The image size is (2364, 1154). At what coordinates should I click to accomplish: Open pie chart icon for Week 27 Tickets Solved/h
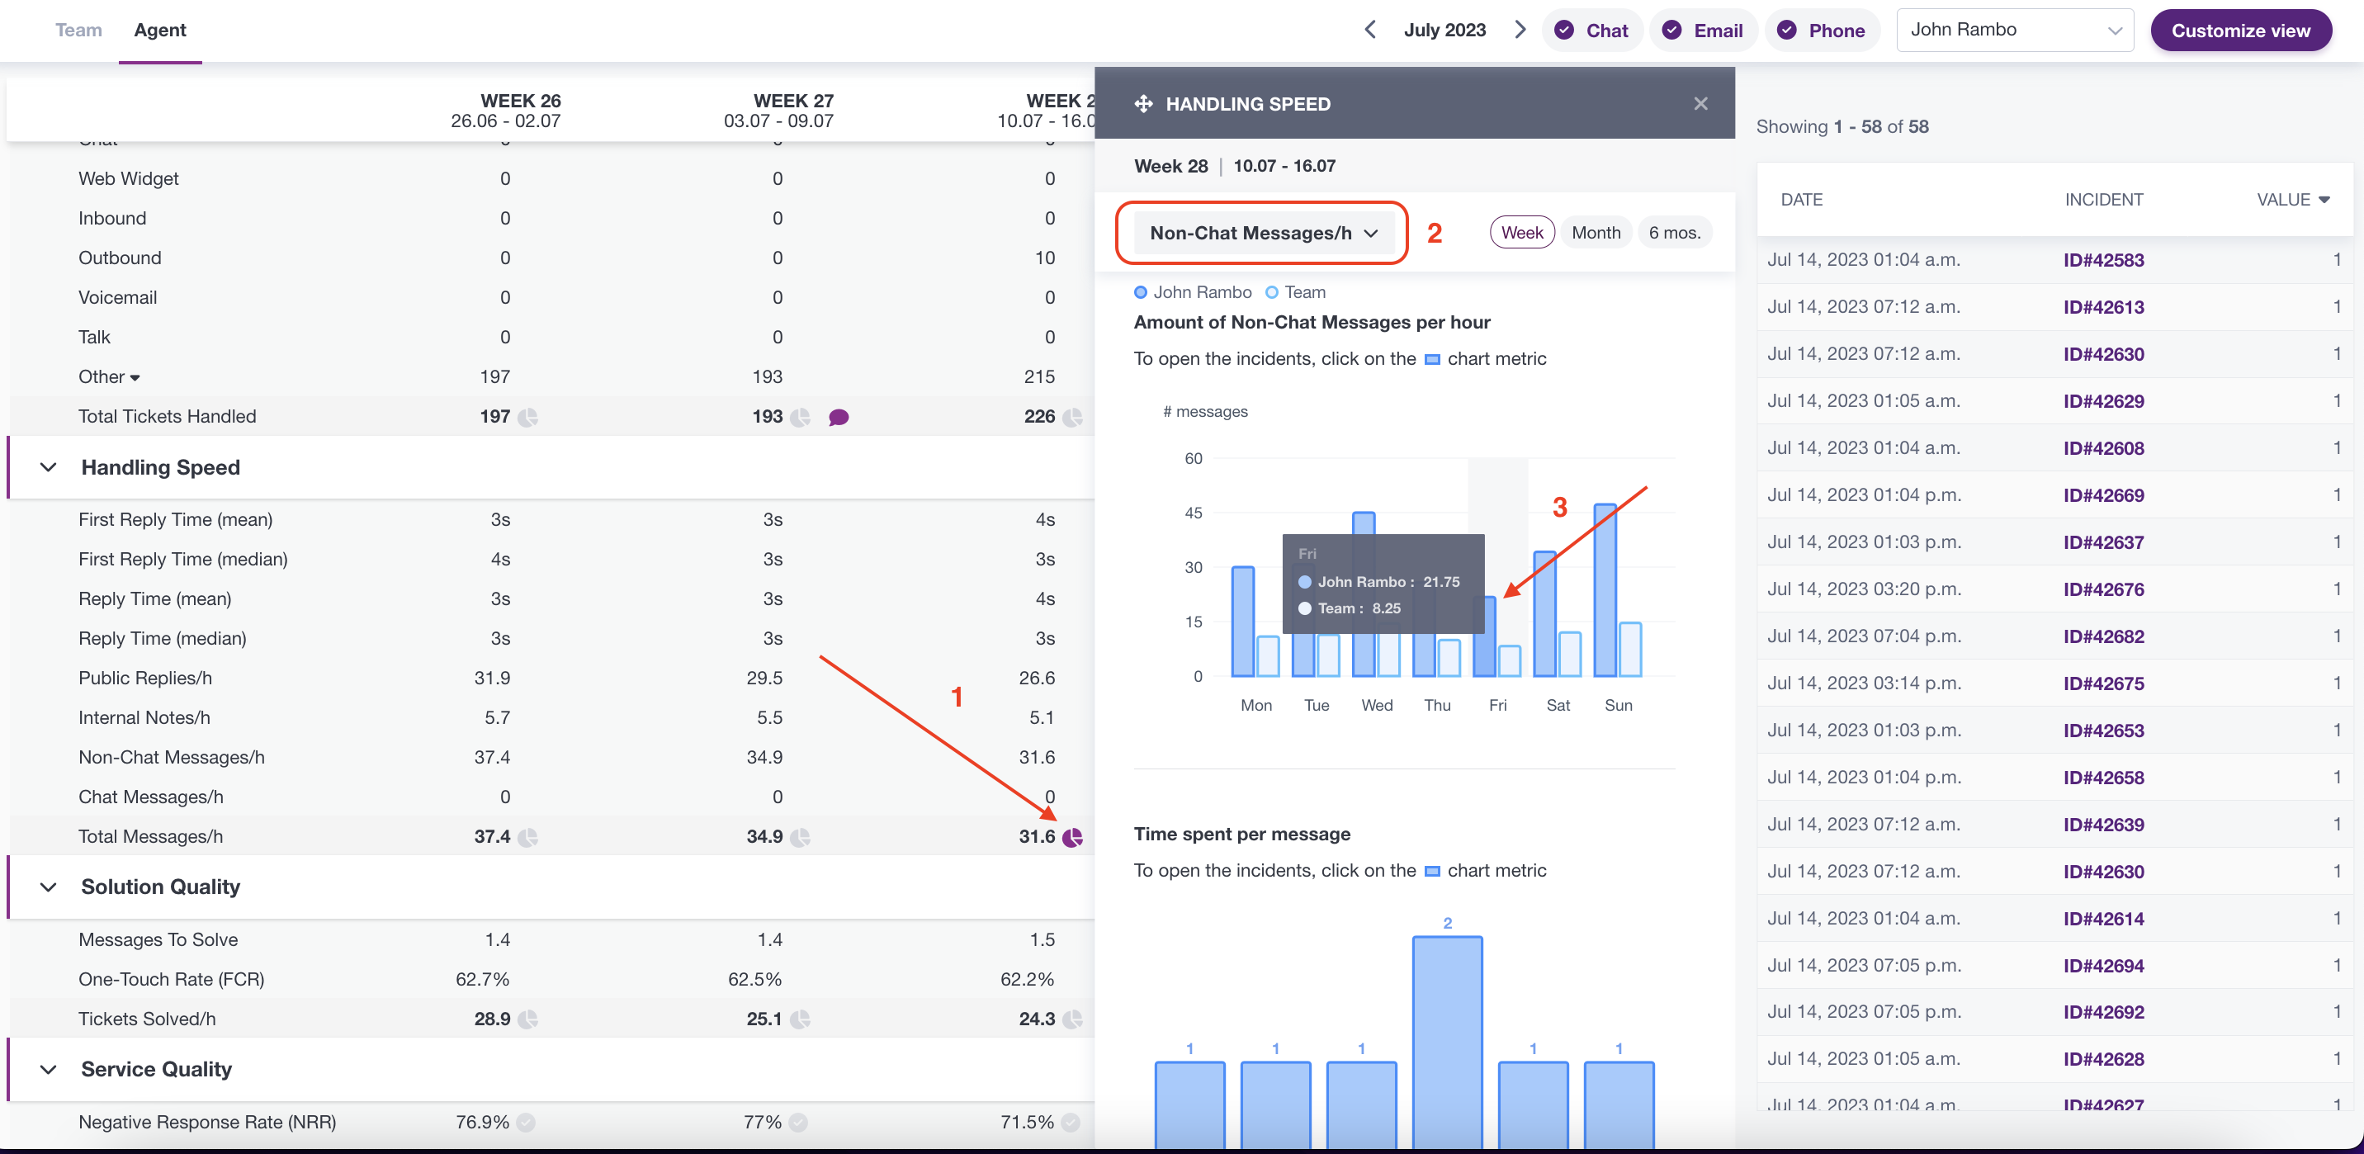(x=800, y=1019)
